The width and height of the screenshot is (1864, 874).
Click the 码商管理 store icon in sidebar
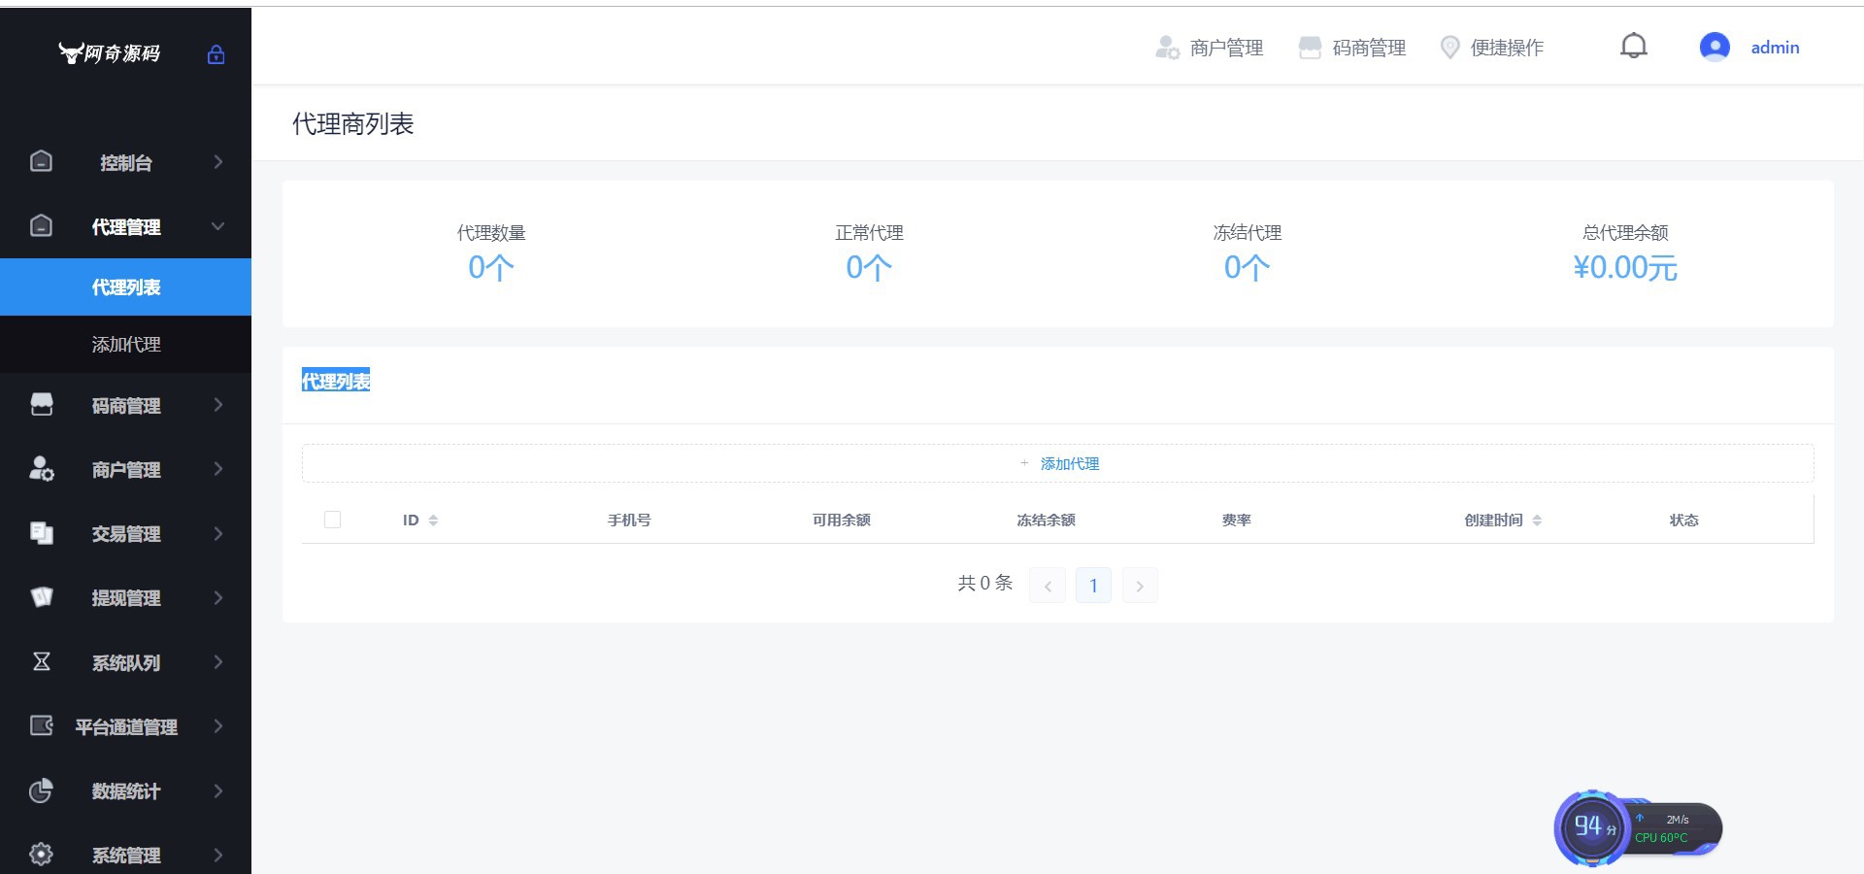point(42,405)
